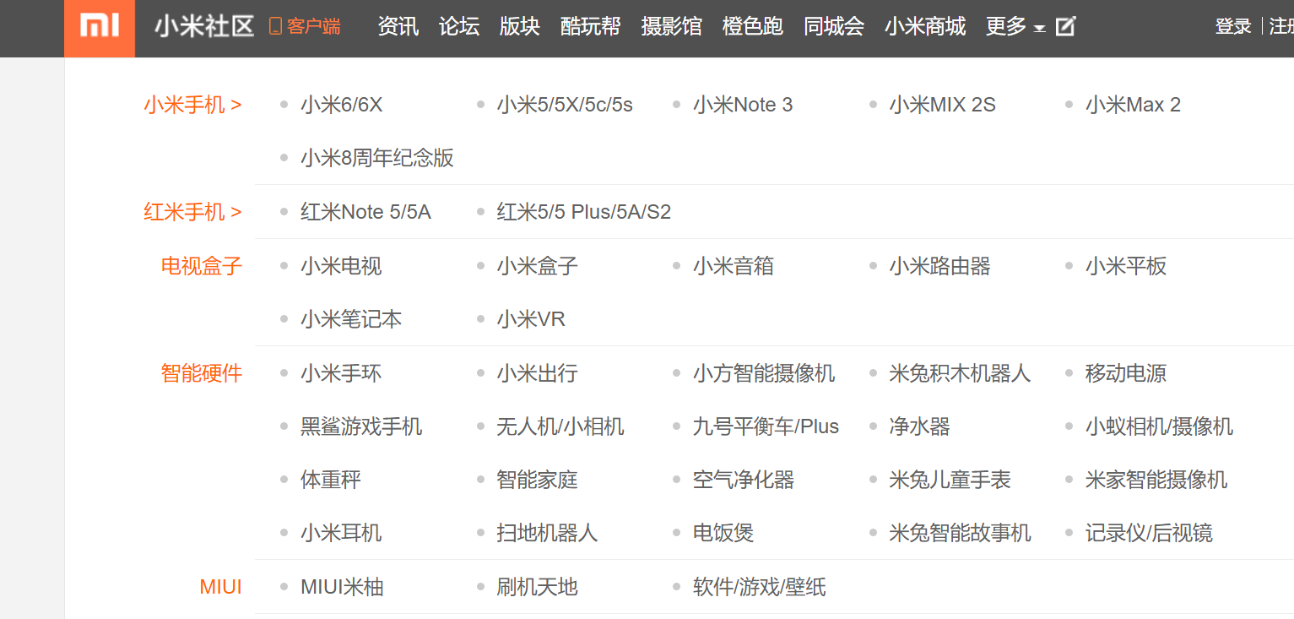Visit the 小米路由器 board
Screen dimensions: 1294x619
[x=940, y=266]
